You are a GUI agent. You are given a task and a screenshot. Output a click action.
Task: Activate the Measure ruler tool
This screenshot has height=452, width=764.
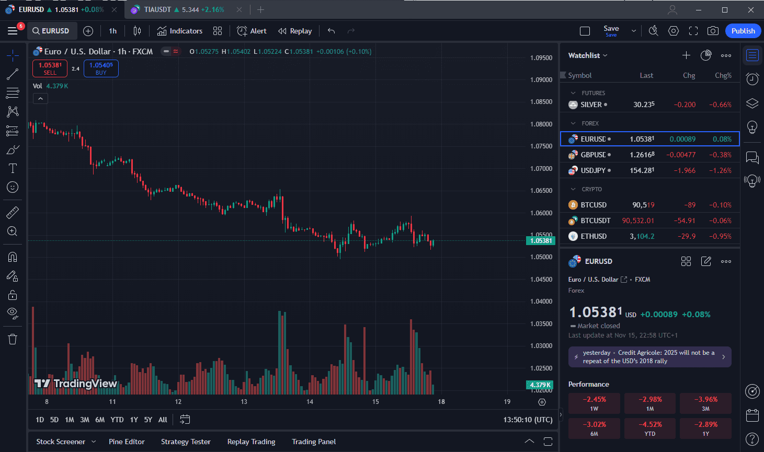coord(12,212)
